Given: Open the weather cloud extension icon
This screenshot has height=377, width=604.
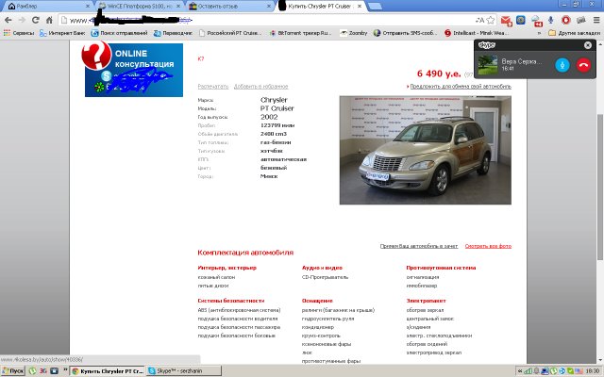Looking at the screenshot, I should (x=536, y=21).
